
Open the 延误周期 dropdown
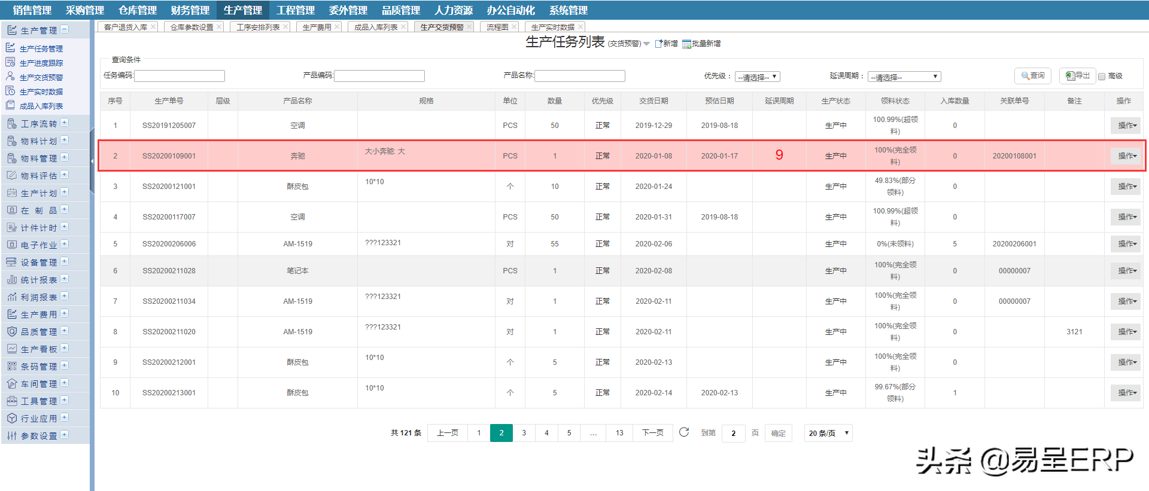pyautogui.click(x=904, y=77)
